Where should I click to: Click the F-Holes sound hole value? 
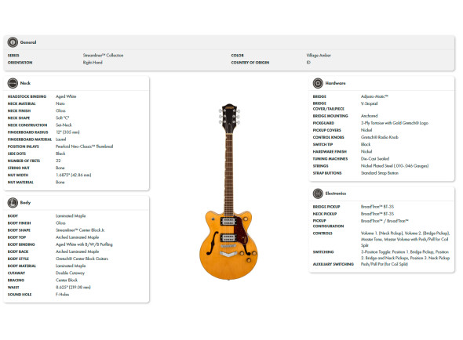pyautogui.click(x=62, y=295)
